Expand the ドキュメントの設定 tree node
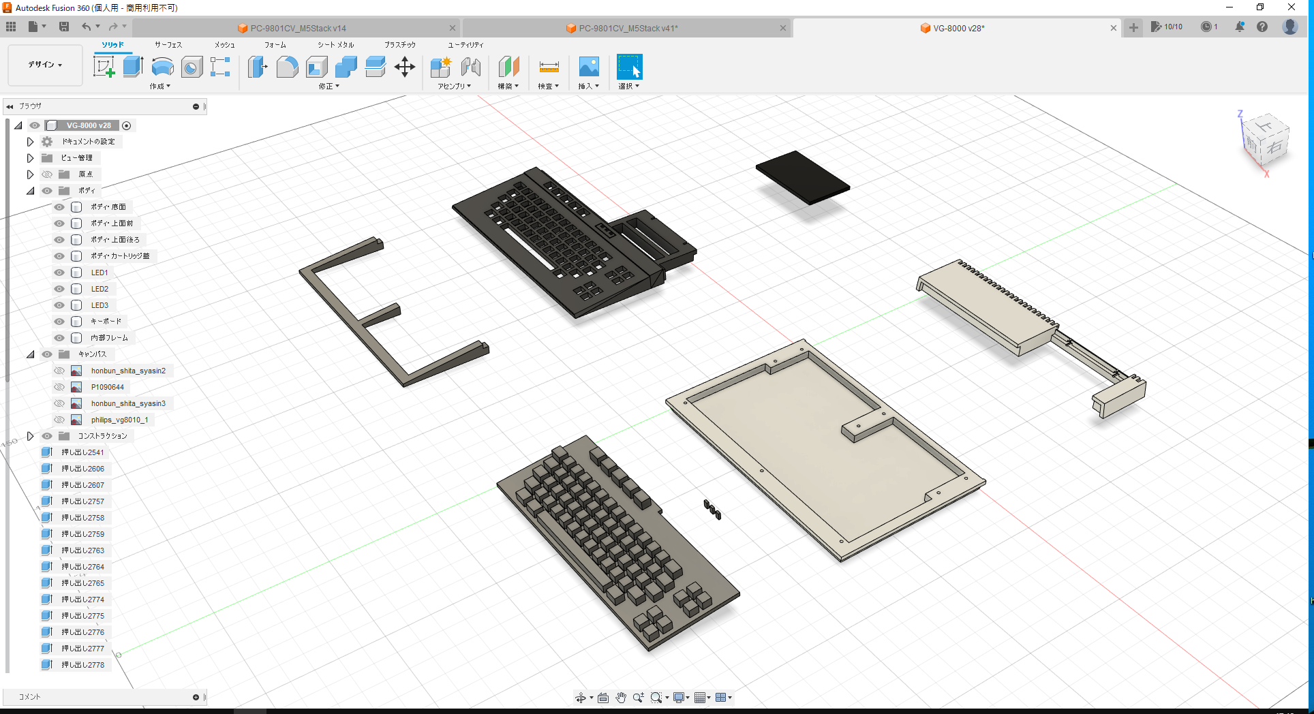 click(30, 141)
